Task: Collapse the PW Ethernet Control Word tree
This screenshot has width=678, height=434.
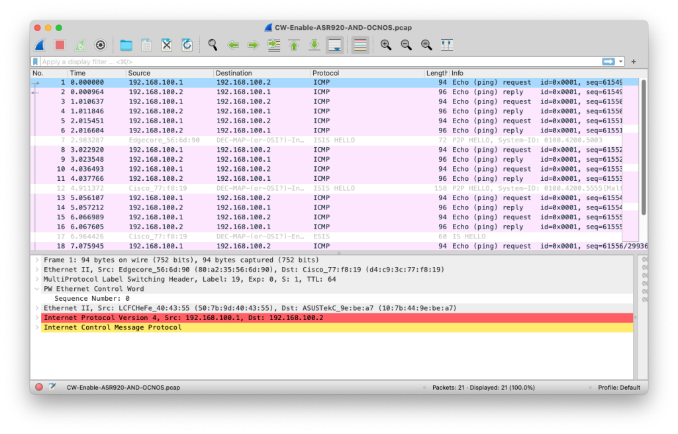Action: pos(38,288)
